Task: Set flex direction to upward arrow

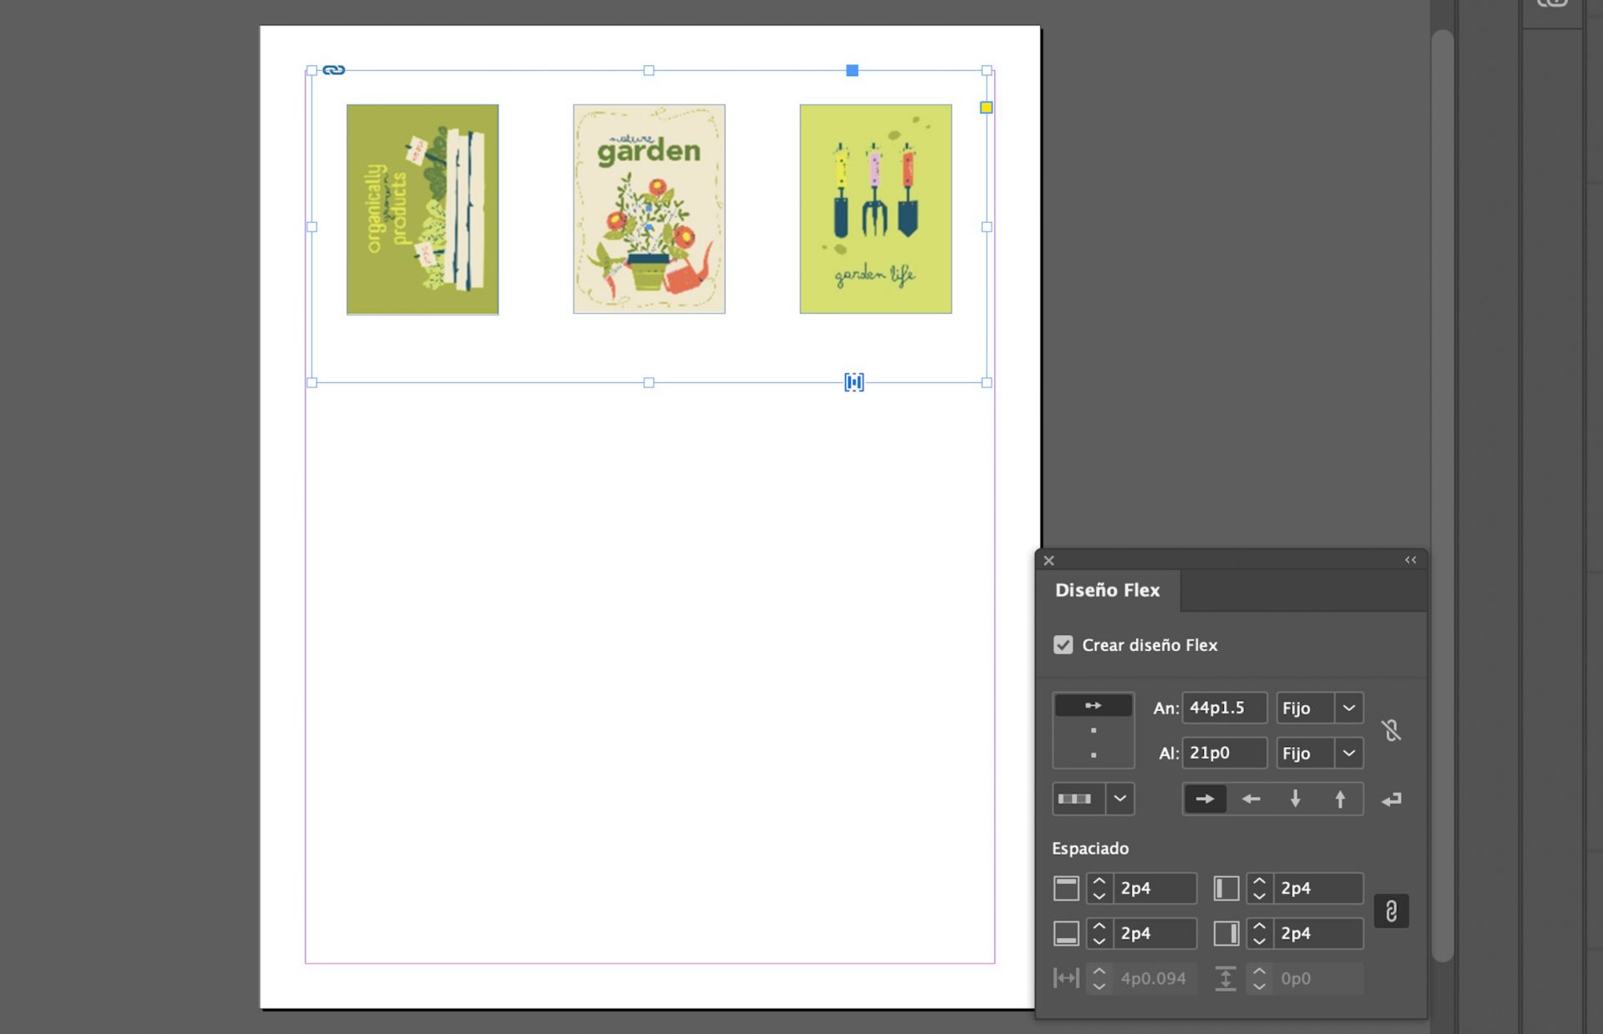Action: point(1340,799)
